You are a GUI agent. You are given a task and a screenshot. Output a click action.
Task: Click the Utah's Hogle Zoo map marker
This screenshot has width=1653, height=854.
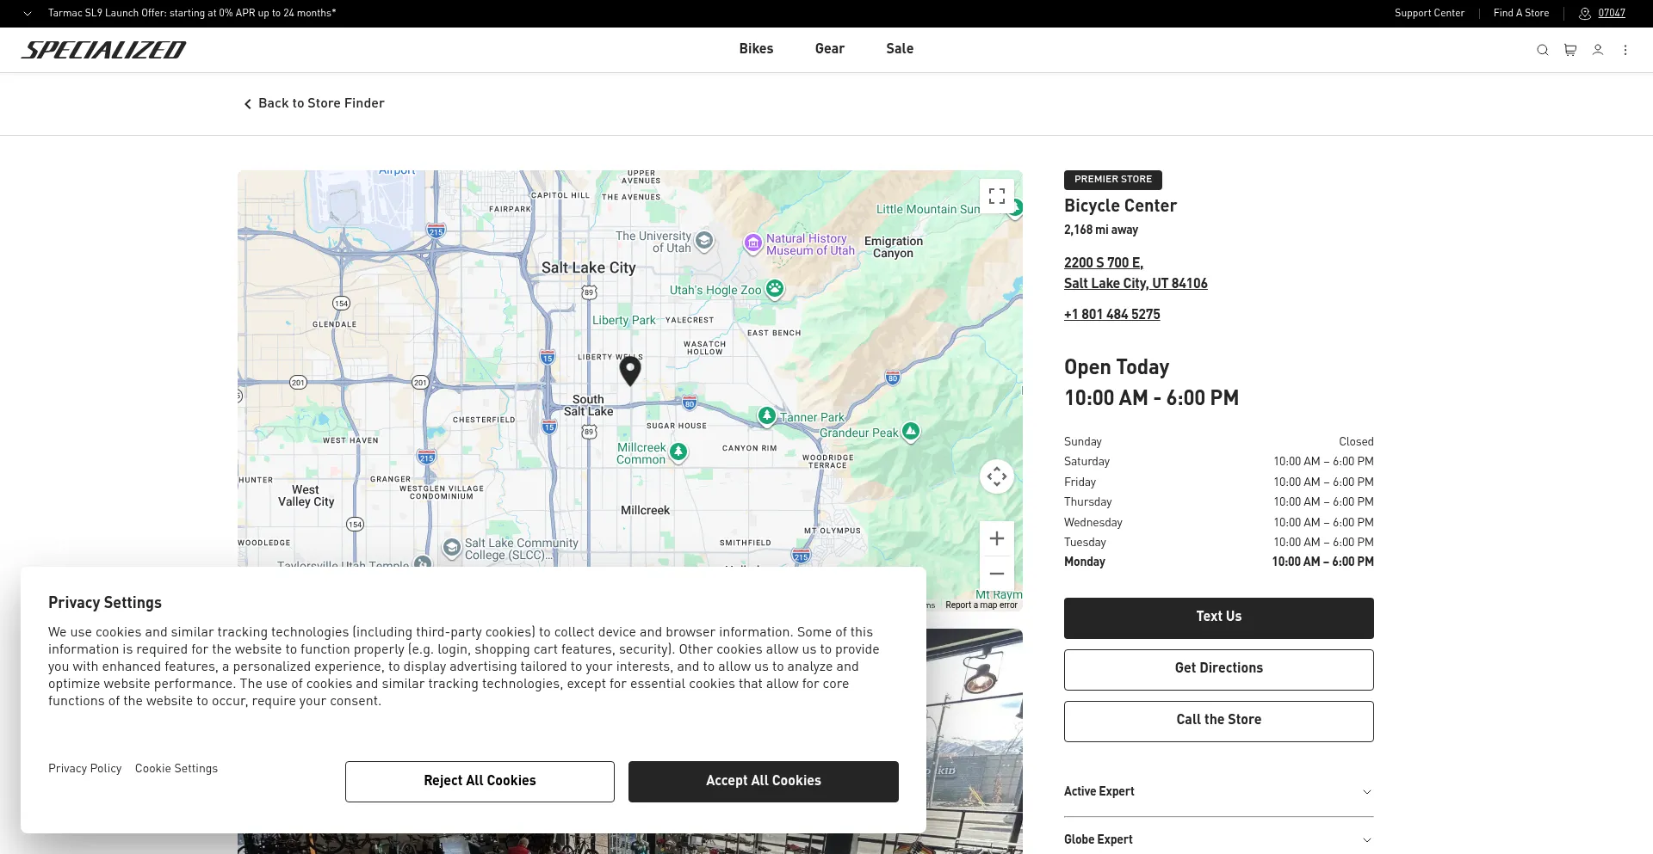775,289
